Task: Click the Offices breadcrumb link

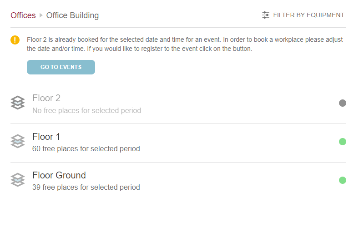Action: point(23,15)
